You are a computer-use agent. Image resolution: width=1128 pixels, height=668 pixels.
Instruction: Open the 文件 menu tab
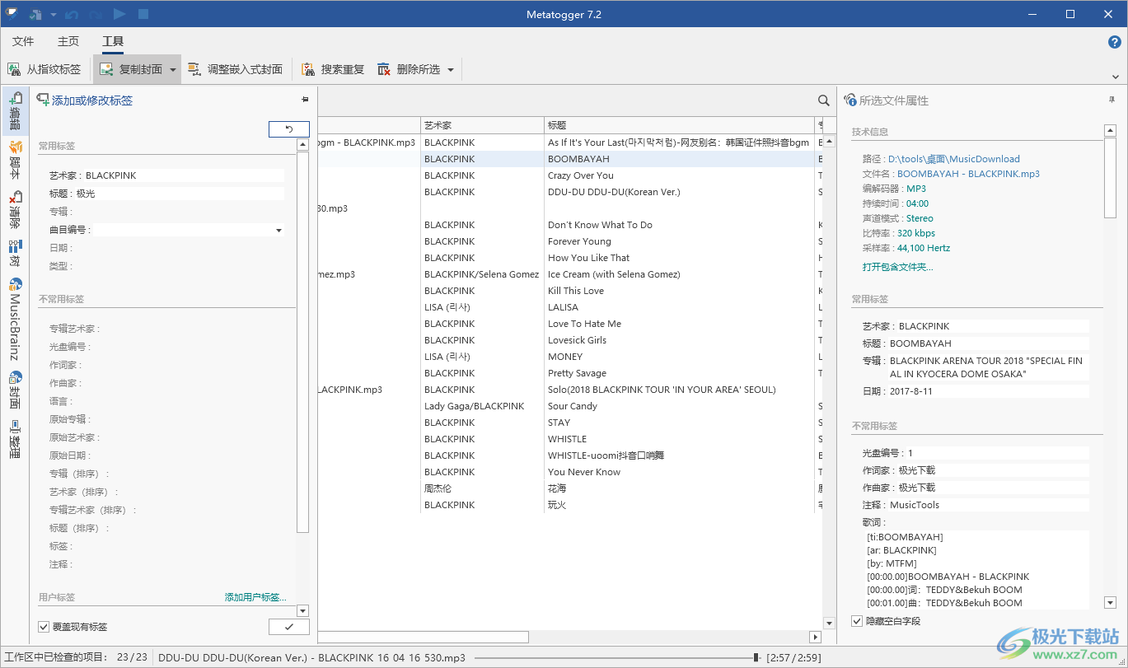[x=23, y=41]
